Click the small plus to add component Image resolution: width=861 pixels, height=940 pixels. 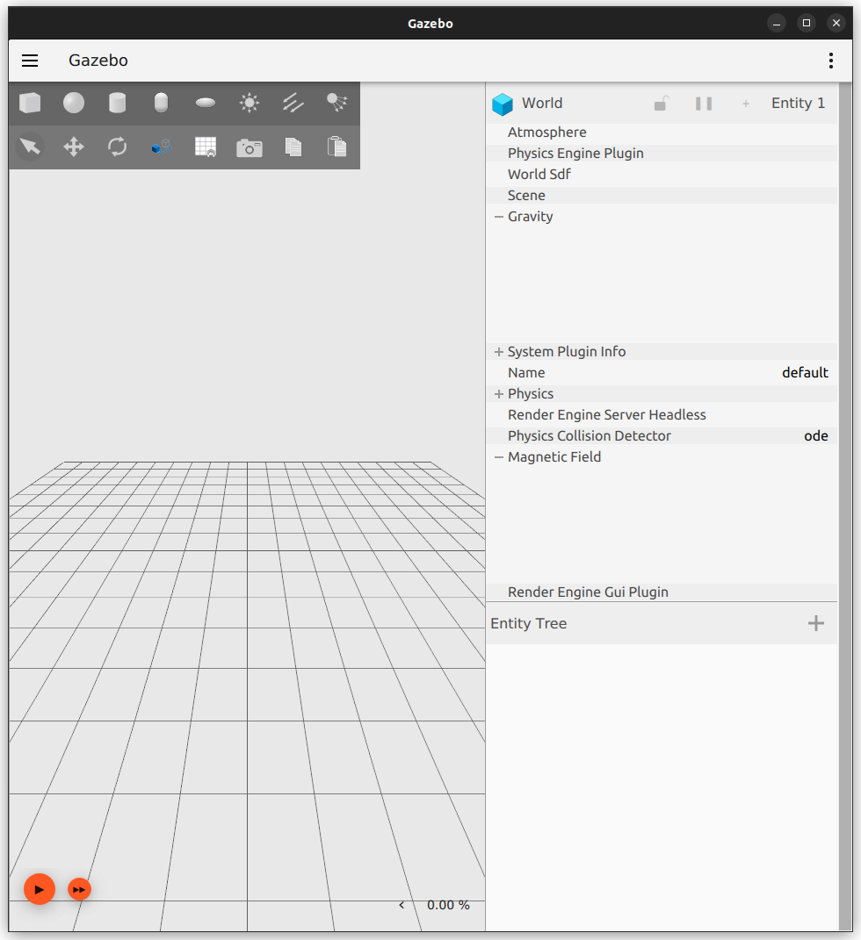(x=746, y=104)
